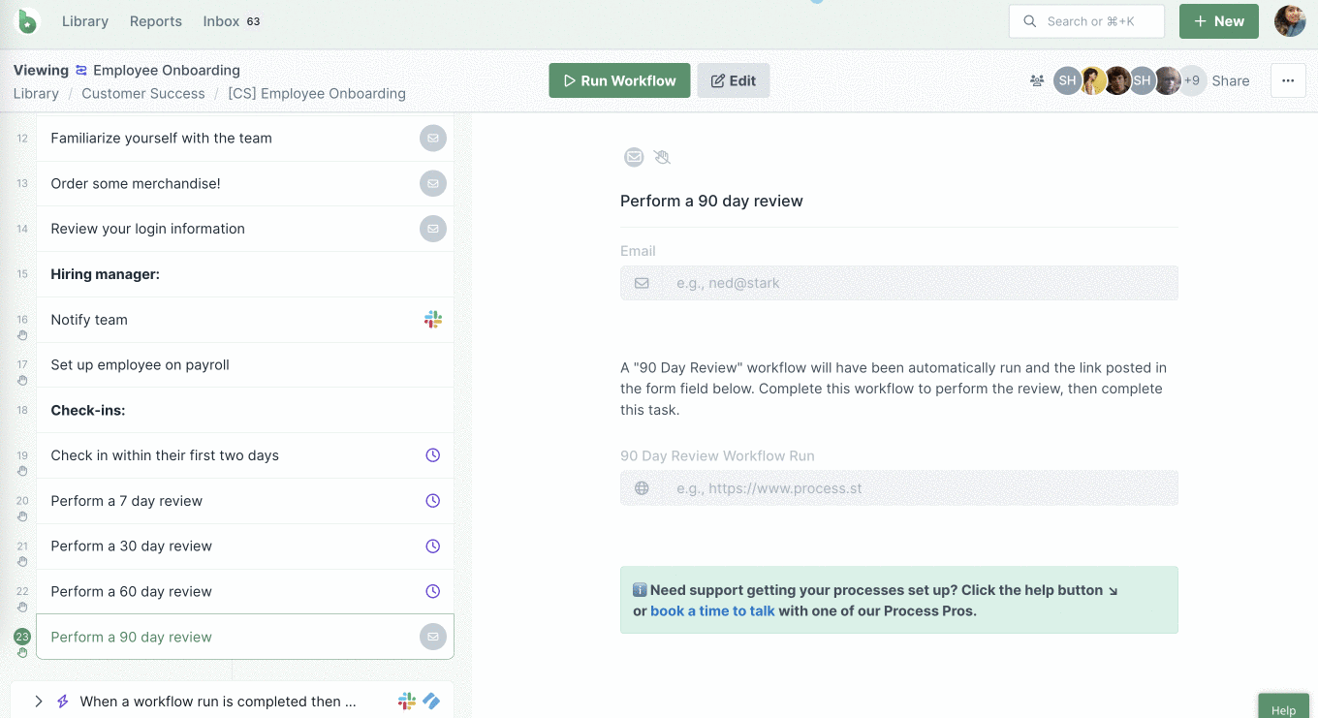
Task: Click the email icon on Order some merchandise
Action: coord(433,183)
